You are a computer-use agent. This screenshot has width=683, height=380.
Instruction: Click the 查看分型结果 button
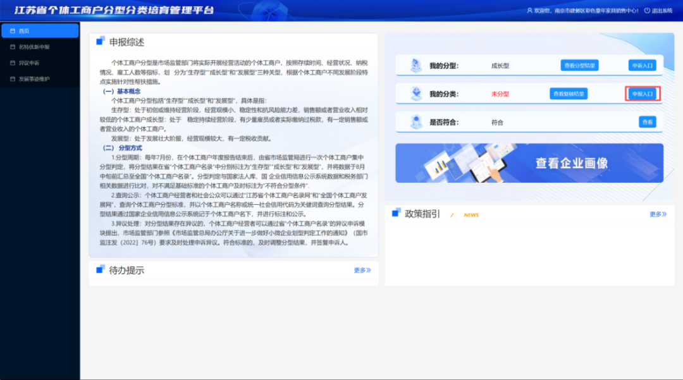[579, 65]
